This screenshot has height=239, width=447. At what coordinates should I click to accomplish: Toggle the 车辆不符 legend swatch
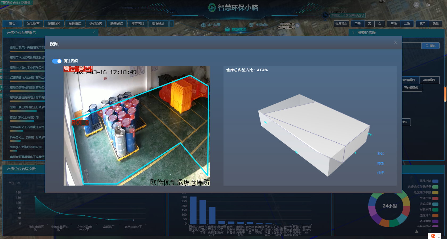(x=435, y=210)
